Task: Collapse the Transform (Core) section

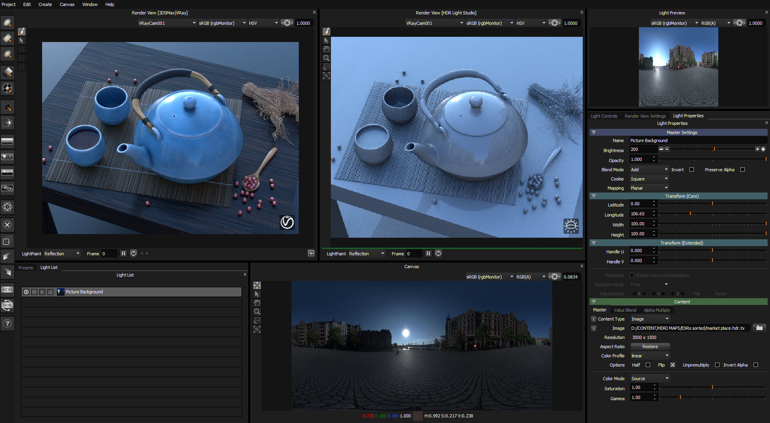Action: pos(594,196)
